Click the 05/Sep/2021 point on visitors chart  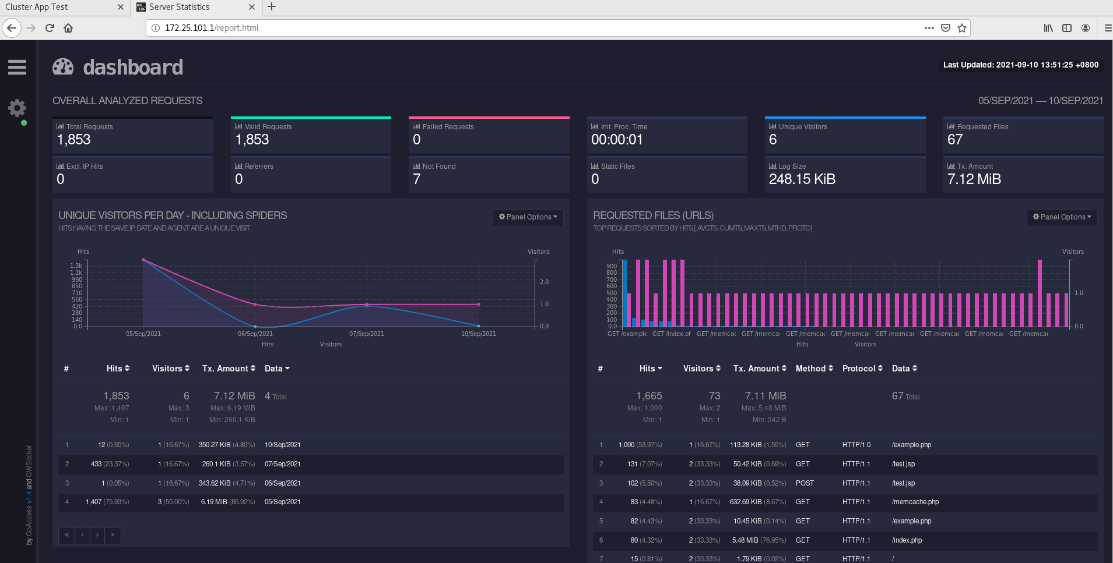click(143, 260)
